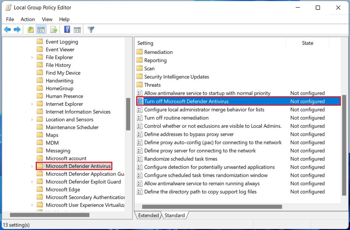Click the Threats folder icon
The width and height of the screenshot is (350, 230).
click(x=140, y=85)
